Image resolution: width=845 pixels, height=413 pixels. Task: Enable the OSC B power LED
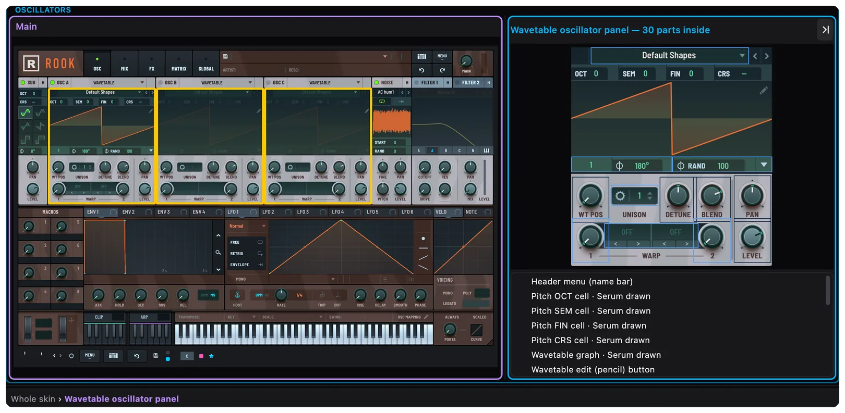160,82
